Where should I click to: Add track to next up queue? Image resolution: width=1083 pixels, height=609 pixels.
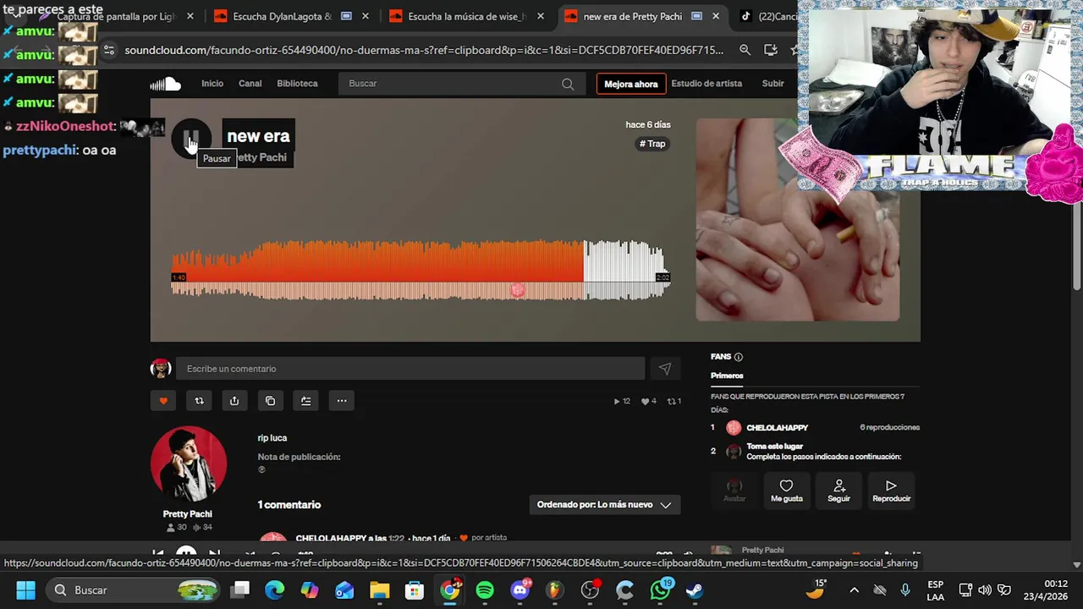pyautogui.click(x=305, y=401)
